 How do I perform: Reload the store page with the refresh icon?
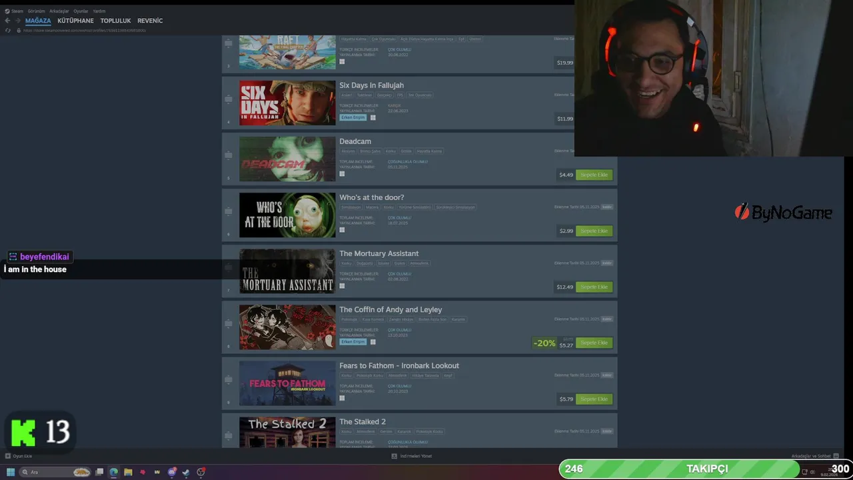coord(9,30)
